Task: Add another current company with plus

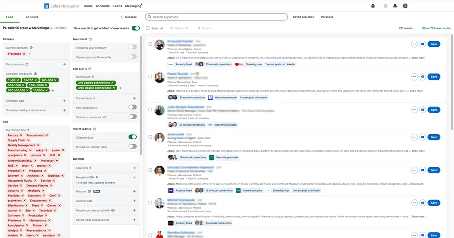Action: (x=30, y=54)
